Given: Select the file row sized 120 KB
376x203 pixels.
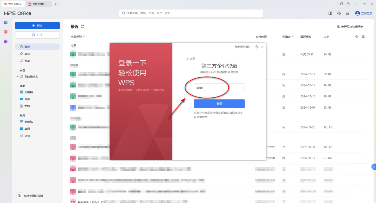Looking at the screenshot, I should [x=218, y=127].
